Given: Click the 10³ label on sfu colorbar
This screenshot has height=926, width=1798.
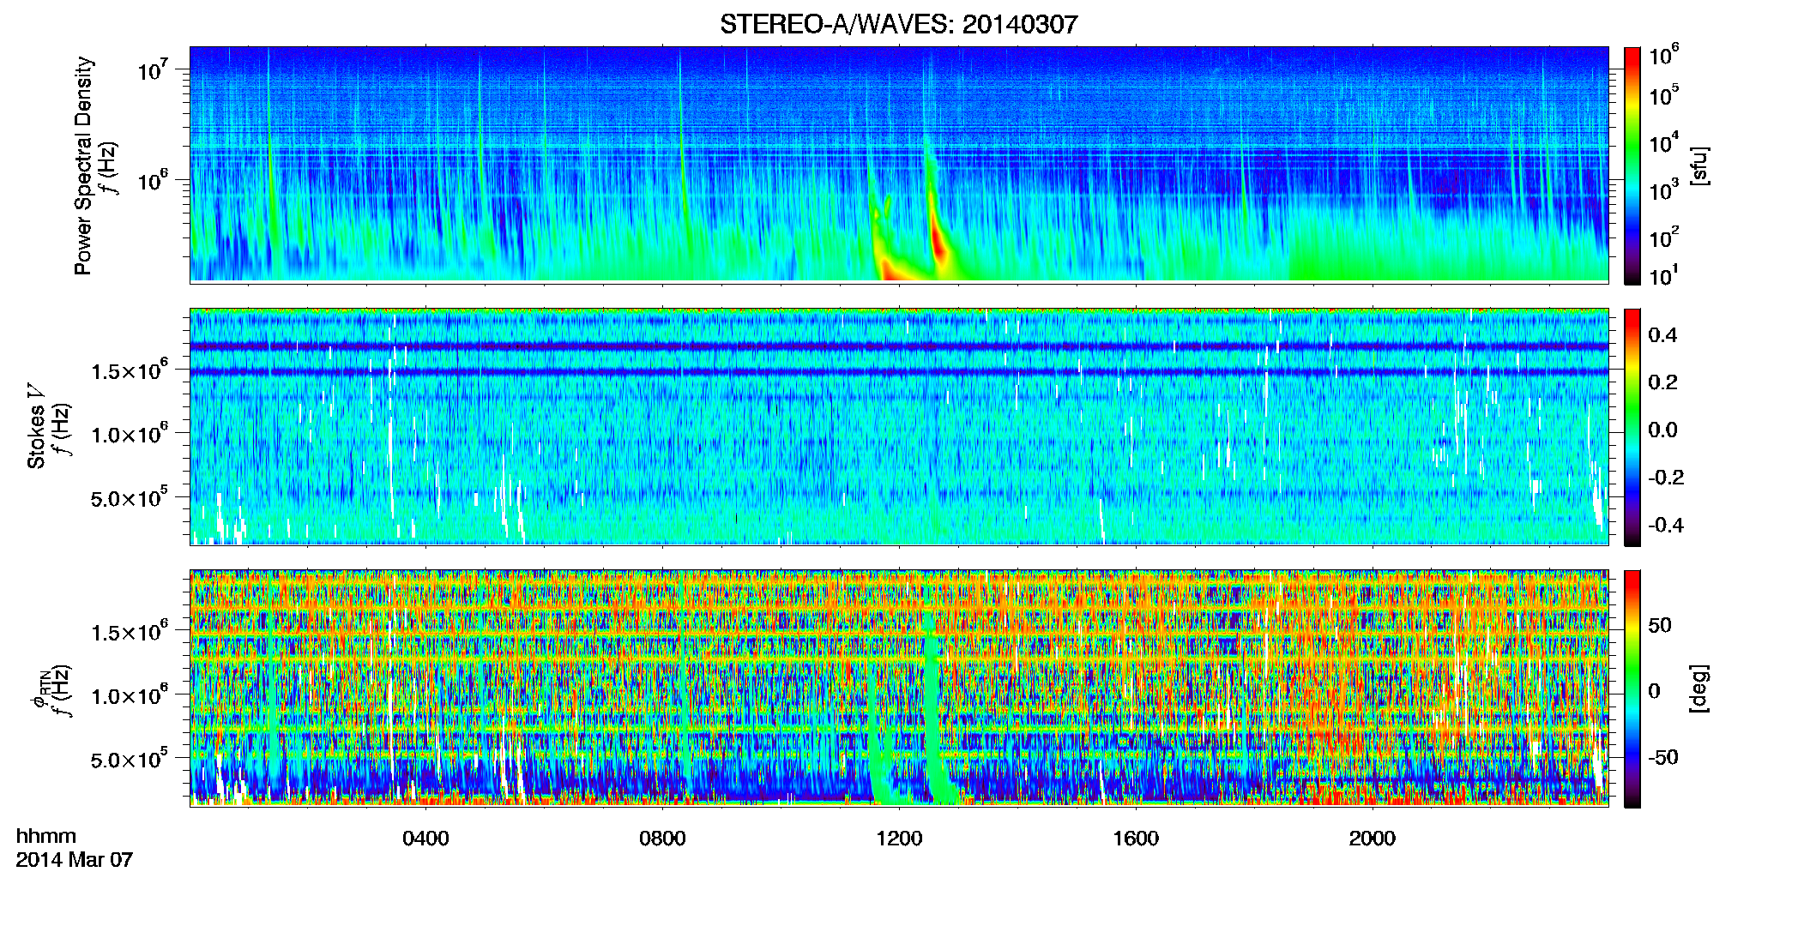Looking at the screenshot, I should tap(1664, 189).
